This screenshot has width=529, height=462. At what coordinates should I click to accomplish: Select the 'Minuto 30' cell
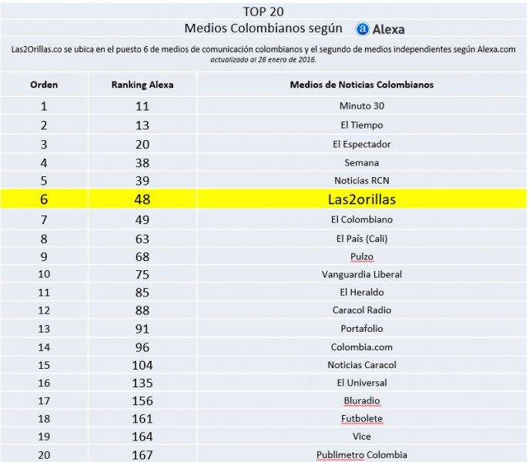361,105
